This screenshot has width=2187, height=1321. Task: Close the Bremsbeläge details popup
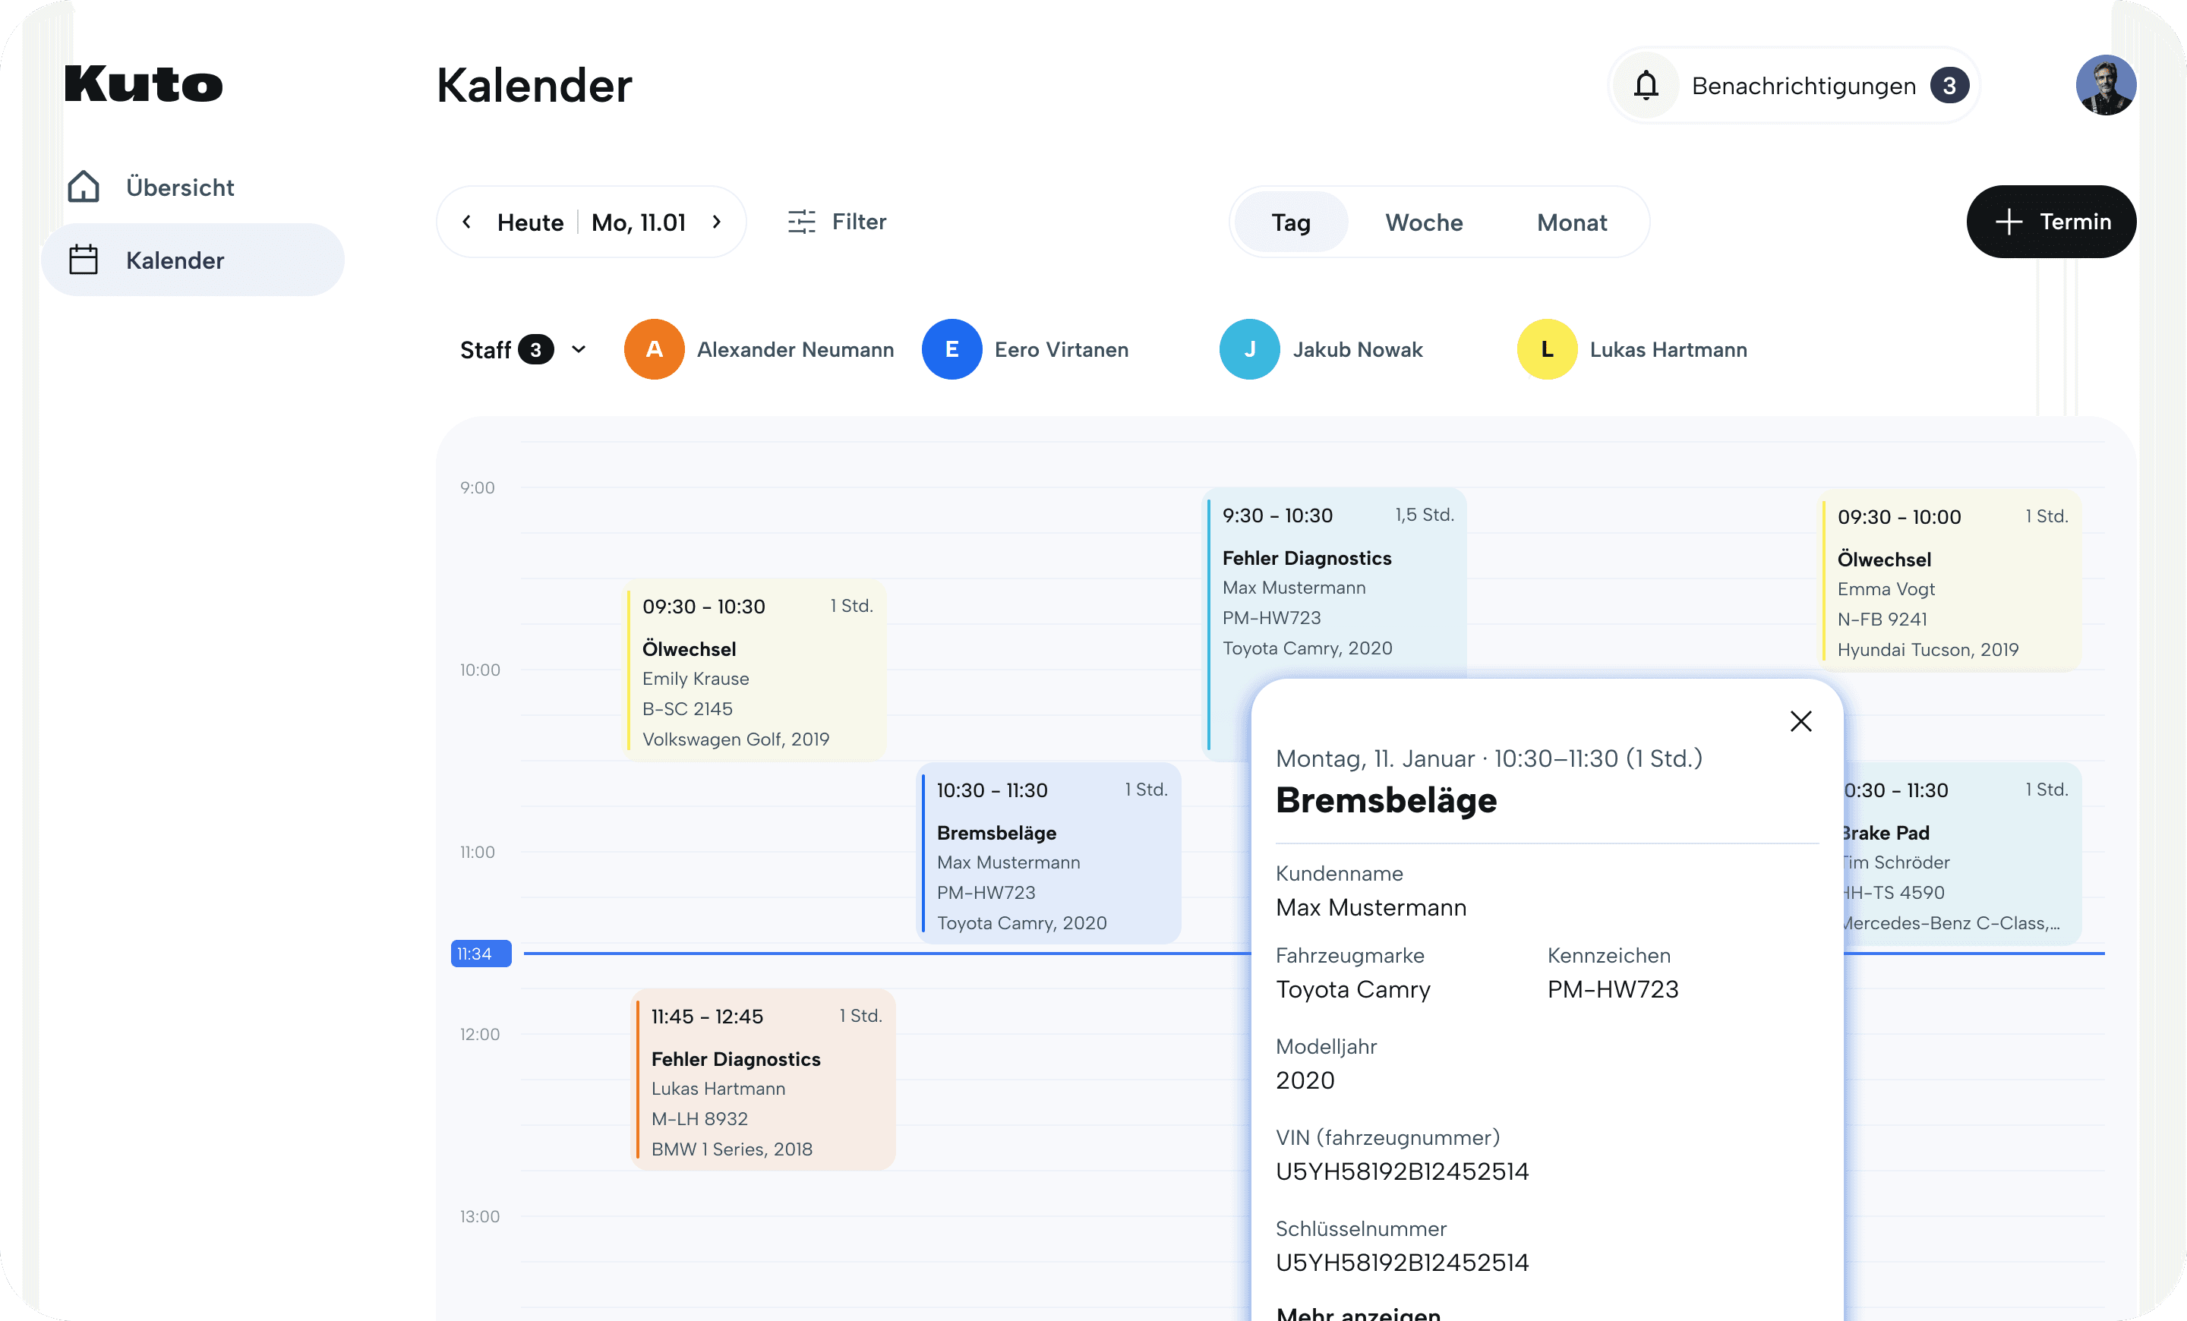coord(1800,721)
